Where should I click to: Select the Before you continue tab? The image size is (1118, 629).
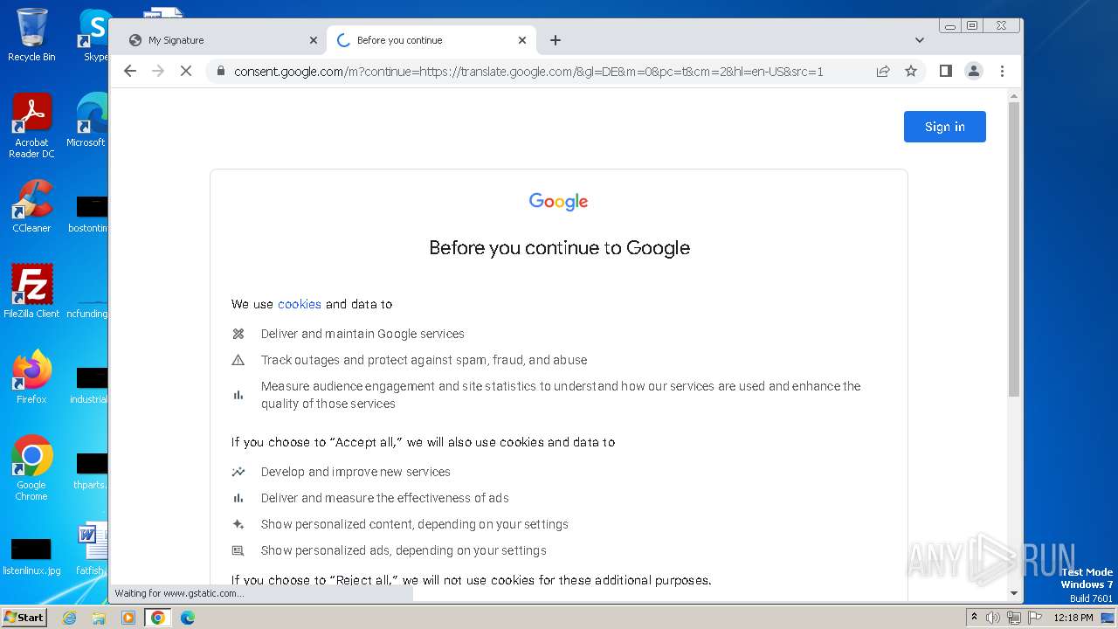coord(431,40)
